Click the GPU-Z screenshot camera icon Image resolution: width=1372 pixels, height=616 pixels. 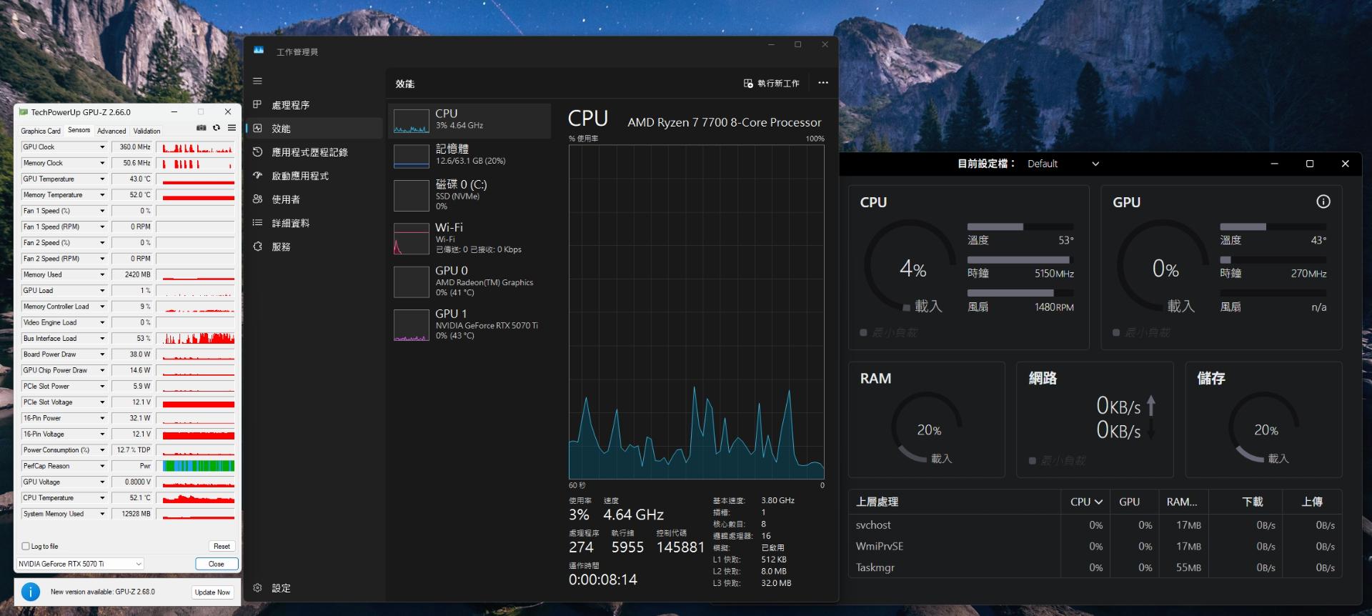click(x=202, y=128)
